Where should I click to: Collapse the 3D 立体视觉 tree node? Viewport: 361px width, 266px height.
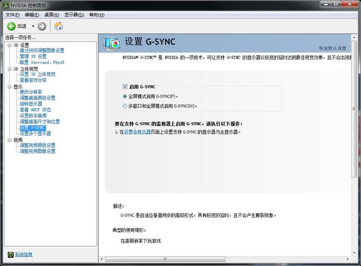(x=10, y=69)
